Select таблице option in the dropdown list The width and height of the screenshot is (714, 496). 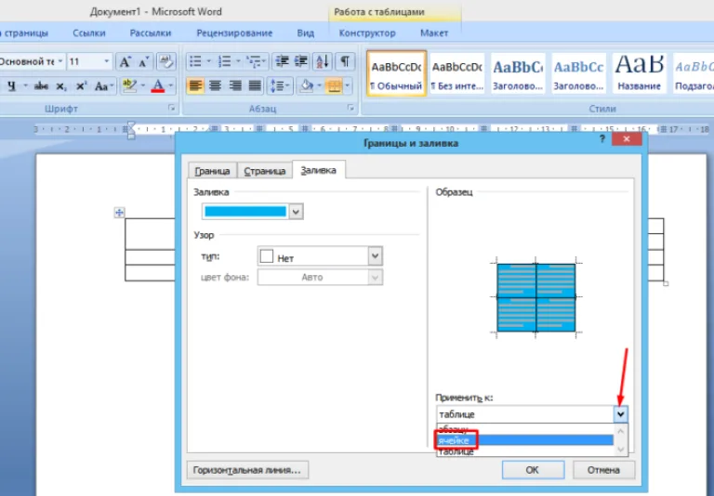tap(525, 451)
